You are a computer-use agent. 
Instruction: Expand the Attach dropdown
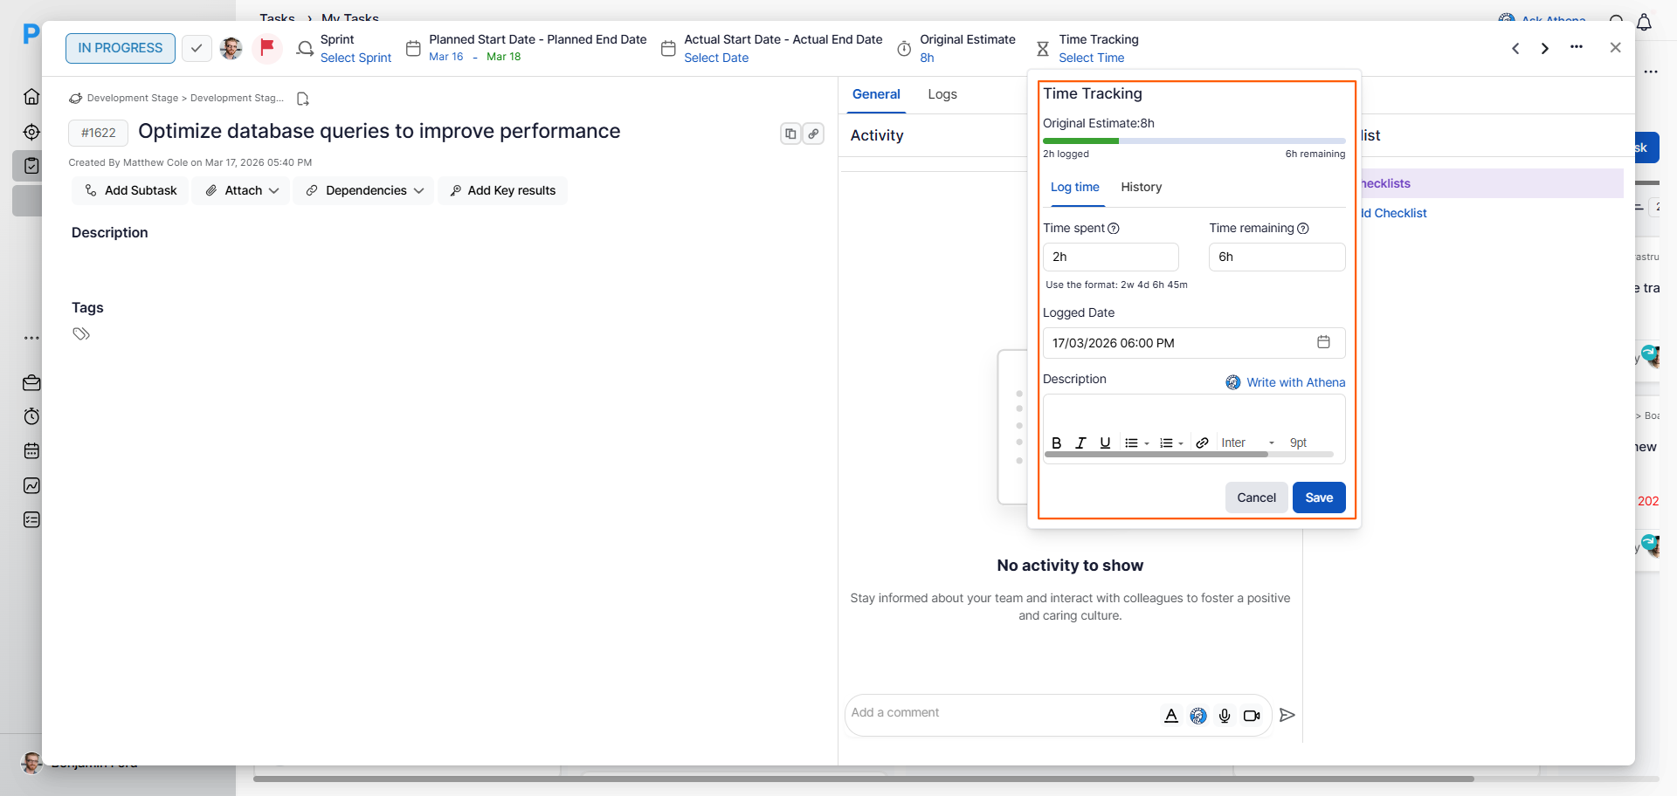pyautogui.click(x=241, y=190)
